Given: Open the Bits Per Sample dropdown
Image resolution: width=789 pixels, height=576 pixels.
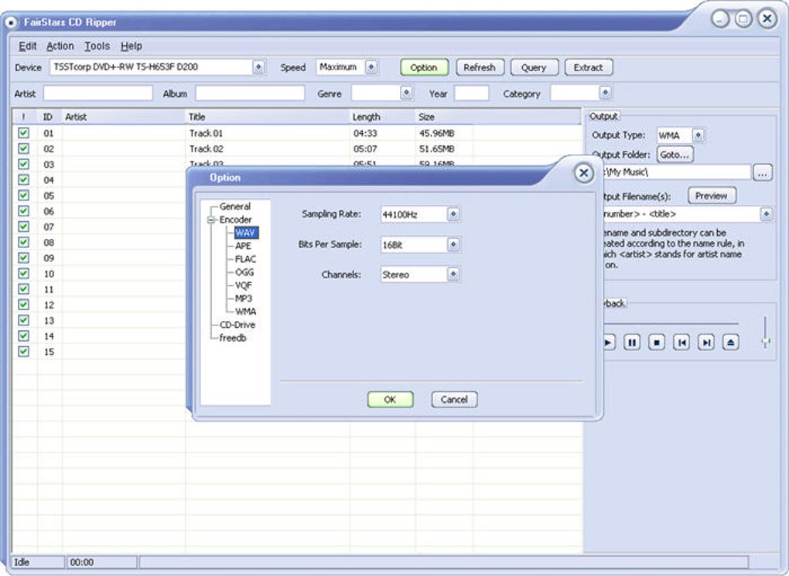Looking at the screenshot, I should (x=453, y=244).
